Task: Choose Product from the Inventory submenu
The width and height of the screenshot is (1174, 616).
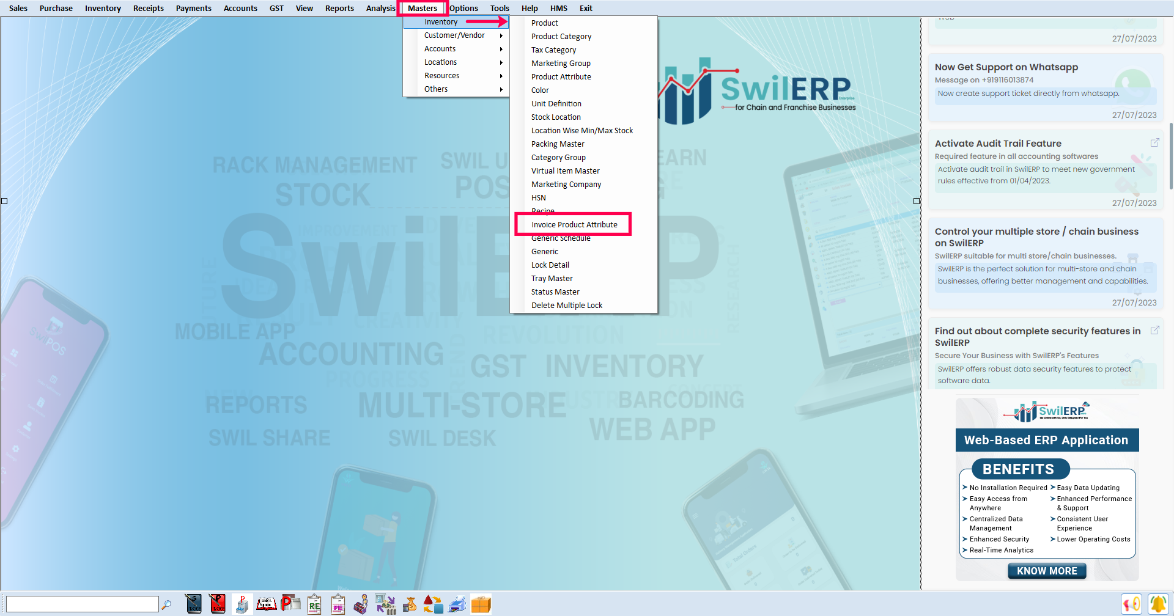Action: tap(584, 23)
